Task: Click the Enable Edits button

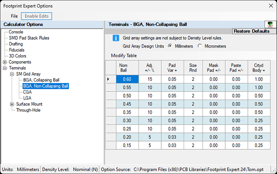Action: [x=37, y=16]
